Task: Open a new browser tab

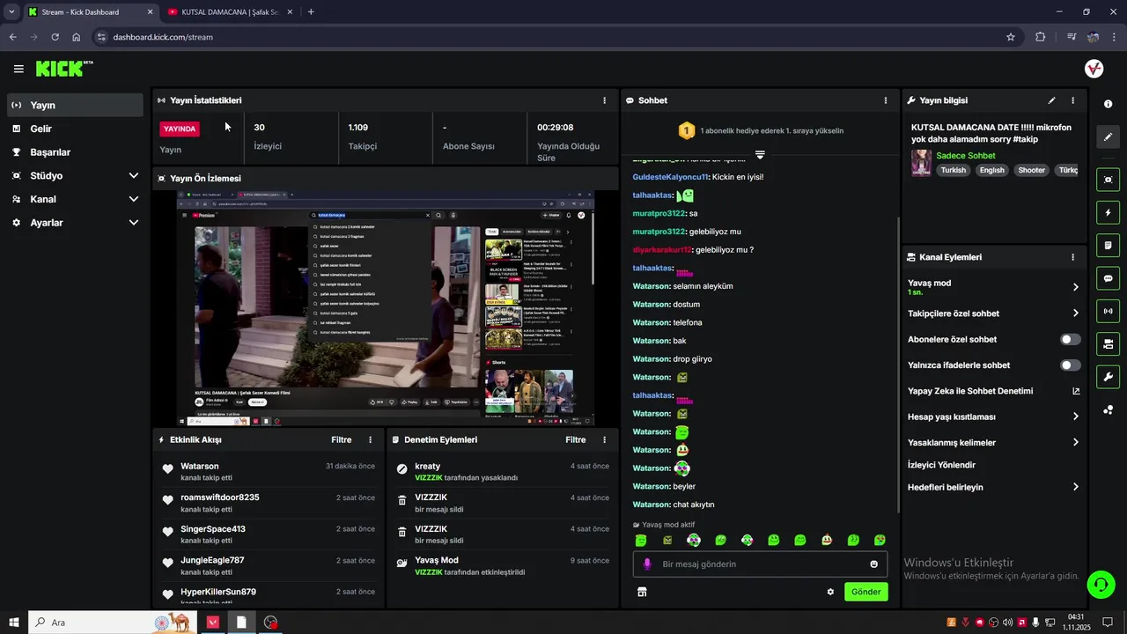Action: pyautogui.click(x=311, y=12)
